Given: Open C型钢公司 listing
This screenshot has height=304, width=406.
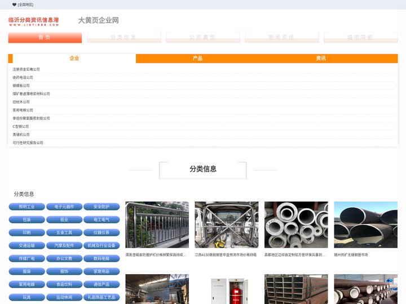Looking at the screenshot, I should coord(21,127).
